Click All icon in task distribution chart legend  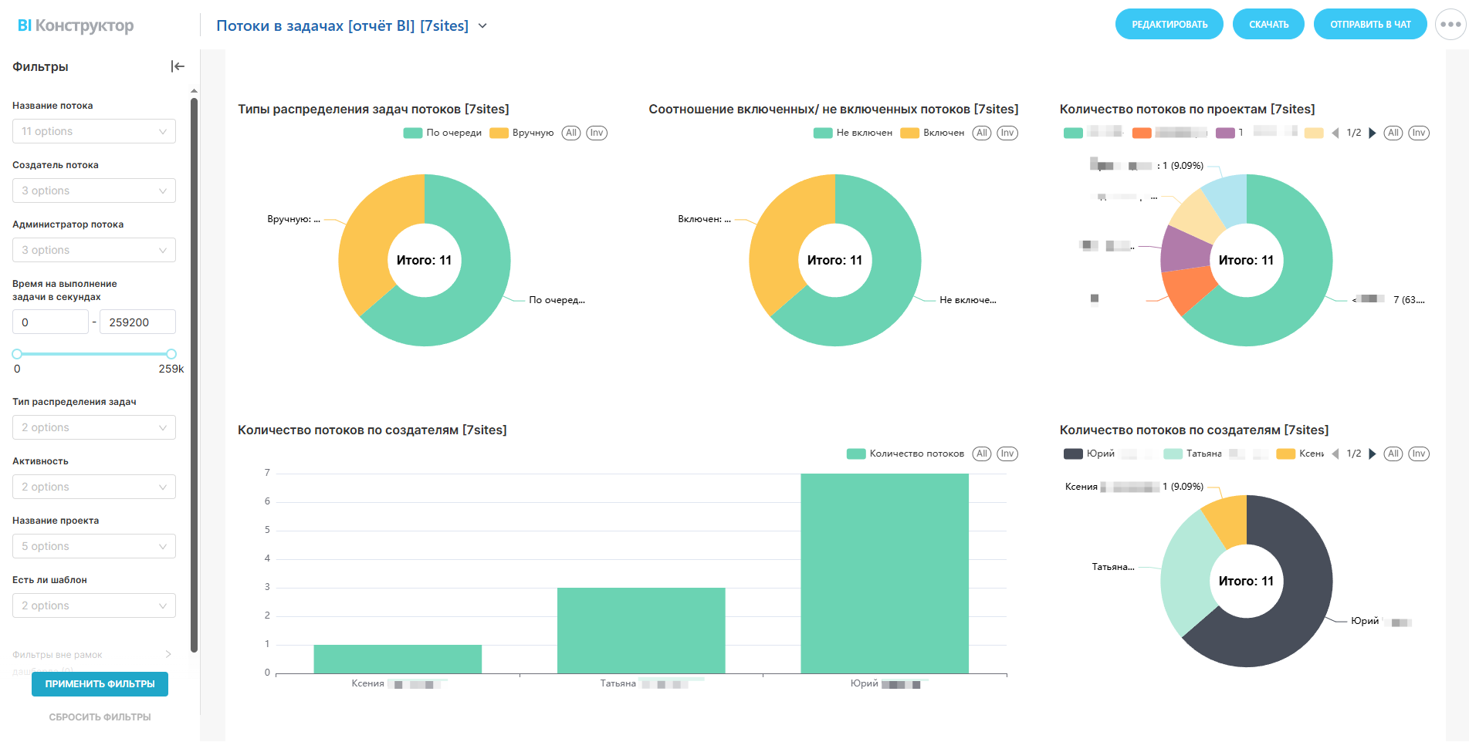point(571,133)
